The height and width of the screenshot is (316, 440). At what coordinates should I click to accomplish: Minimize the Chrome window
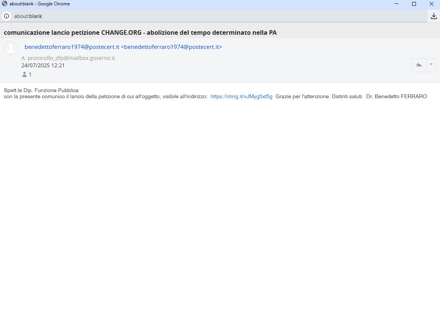pyautogui.click(x=396, y=4)
